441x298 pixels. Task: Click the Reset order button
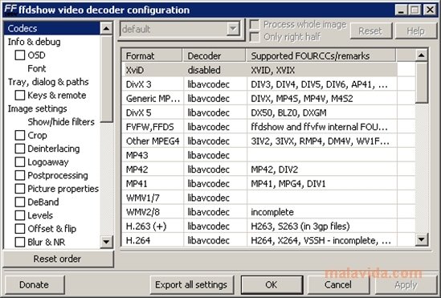58,259
